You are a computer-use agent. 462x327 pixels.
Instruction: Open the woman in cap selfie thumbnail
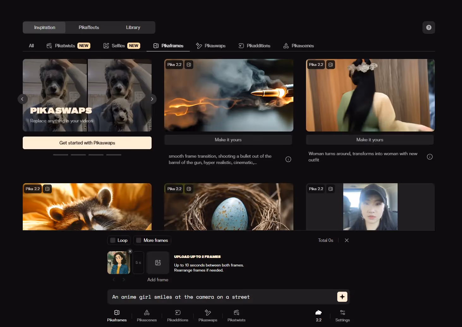click(370, 207)
